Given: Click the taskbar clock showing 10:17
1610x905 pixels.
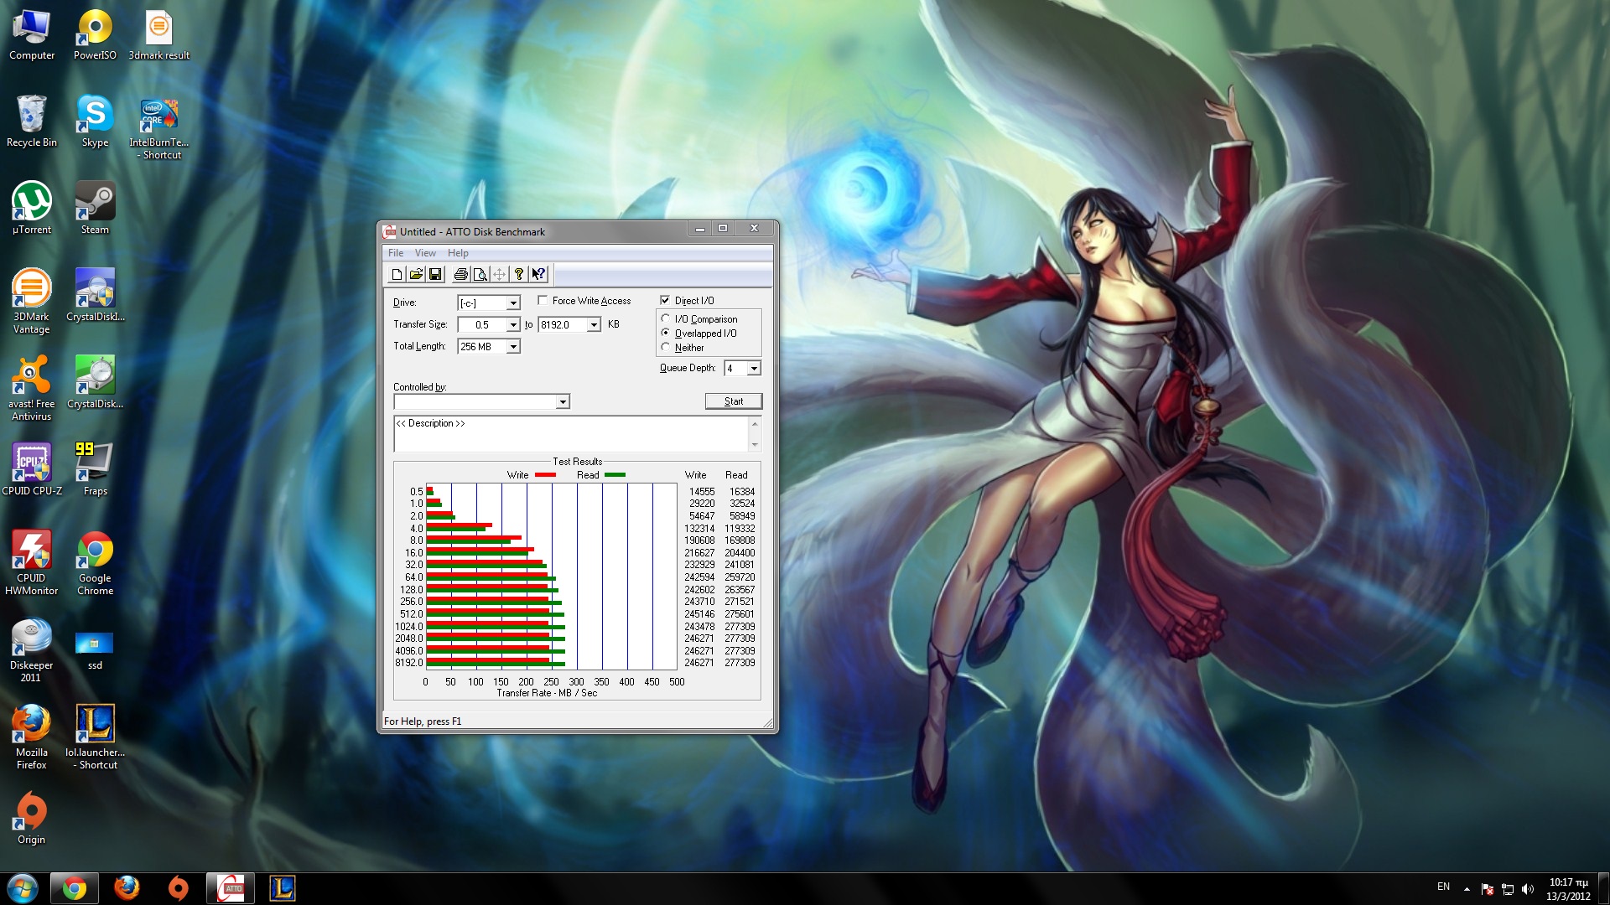Looking at the screenshot, I should tap(1568, 889).
